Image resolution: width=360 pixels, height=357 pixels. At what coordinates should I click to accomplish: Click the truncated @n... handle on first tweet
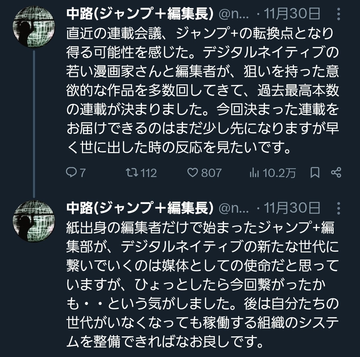[233, 14]
